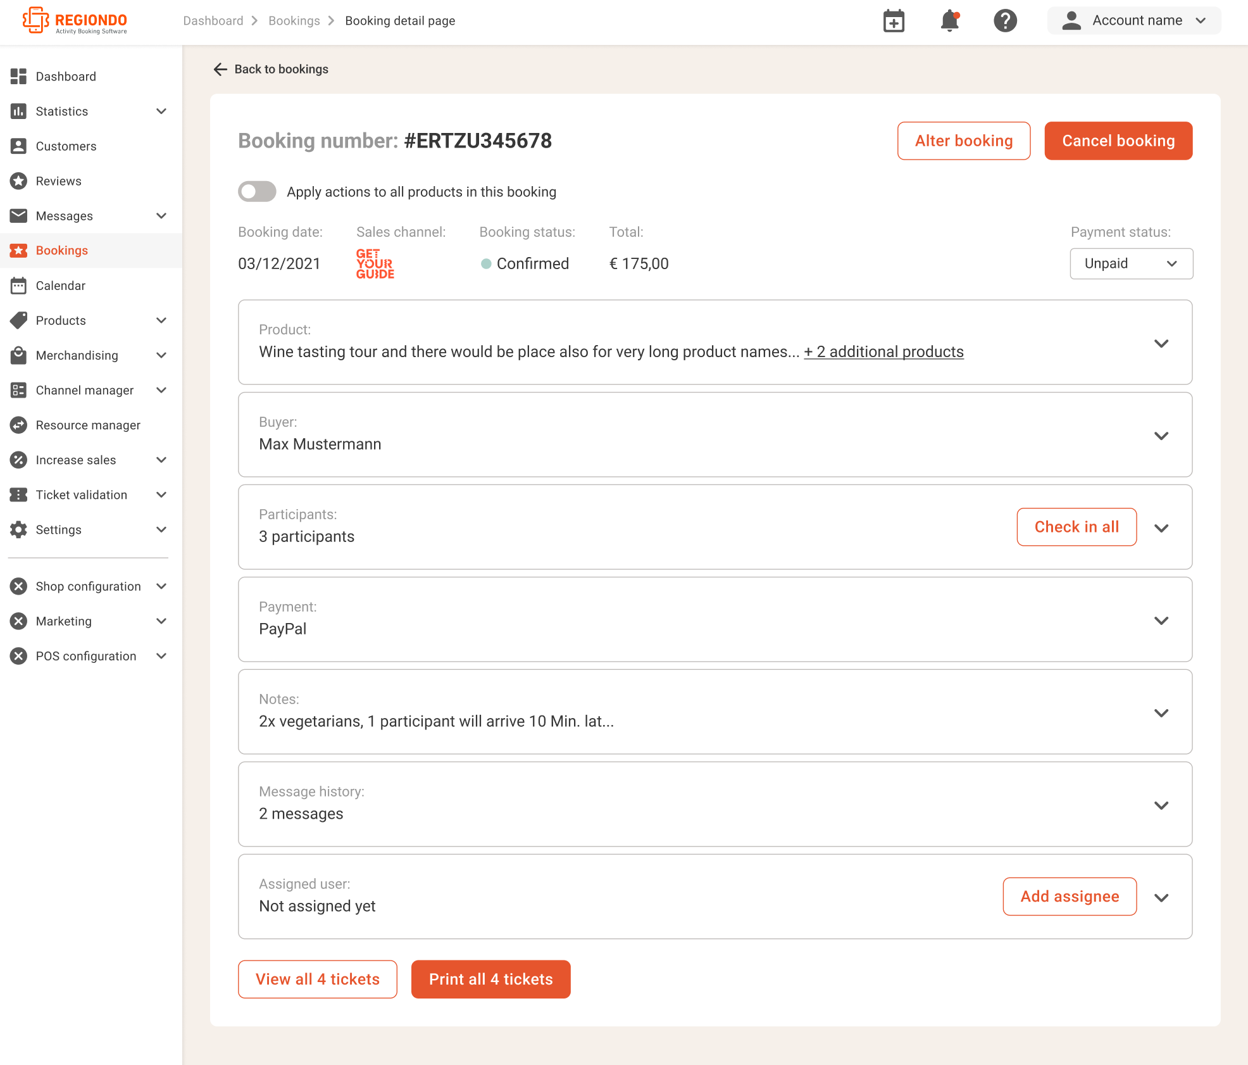Click Check in all participants
Screen dimensions: 1248x1065
pyautogui.click(x=1076, y=527)
